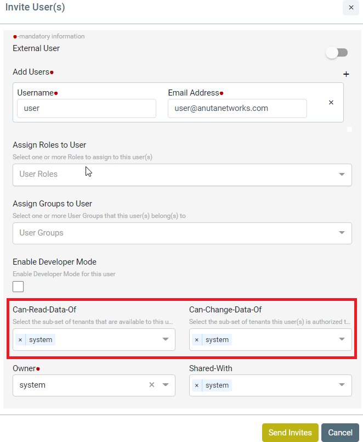Click the Cancel button

point(340,433)
